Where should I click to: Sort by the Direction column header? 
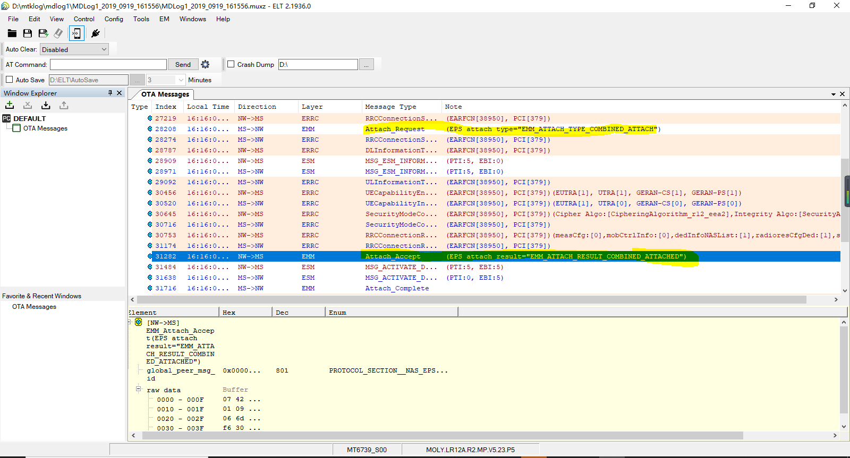click(267, 107)
